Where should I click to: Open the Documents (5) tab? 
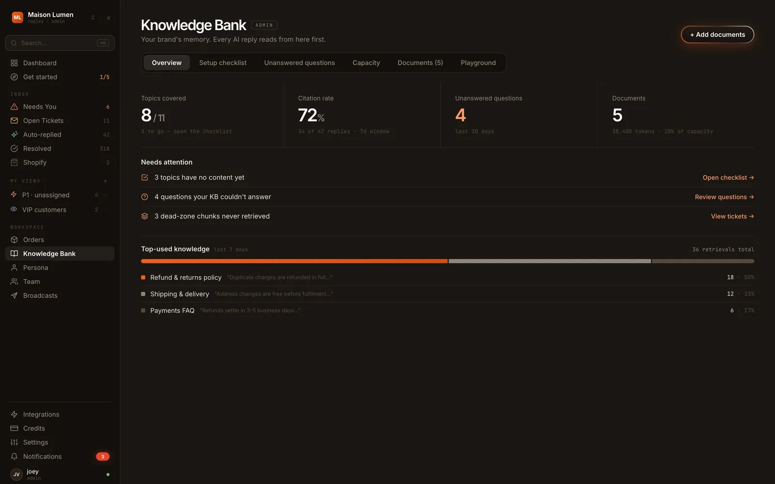point(420,63)
